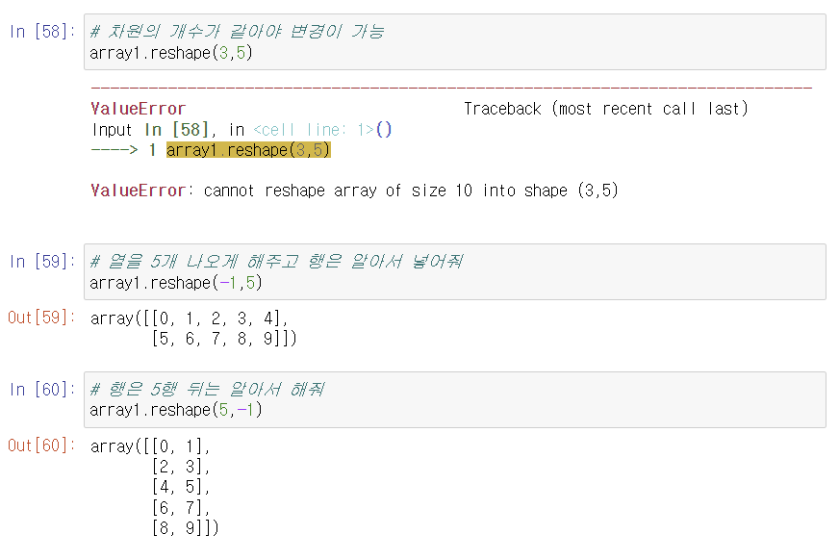Select the In [59] prompt label
Screen dimensions: 839x560
tap(41, 262)
